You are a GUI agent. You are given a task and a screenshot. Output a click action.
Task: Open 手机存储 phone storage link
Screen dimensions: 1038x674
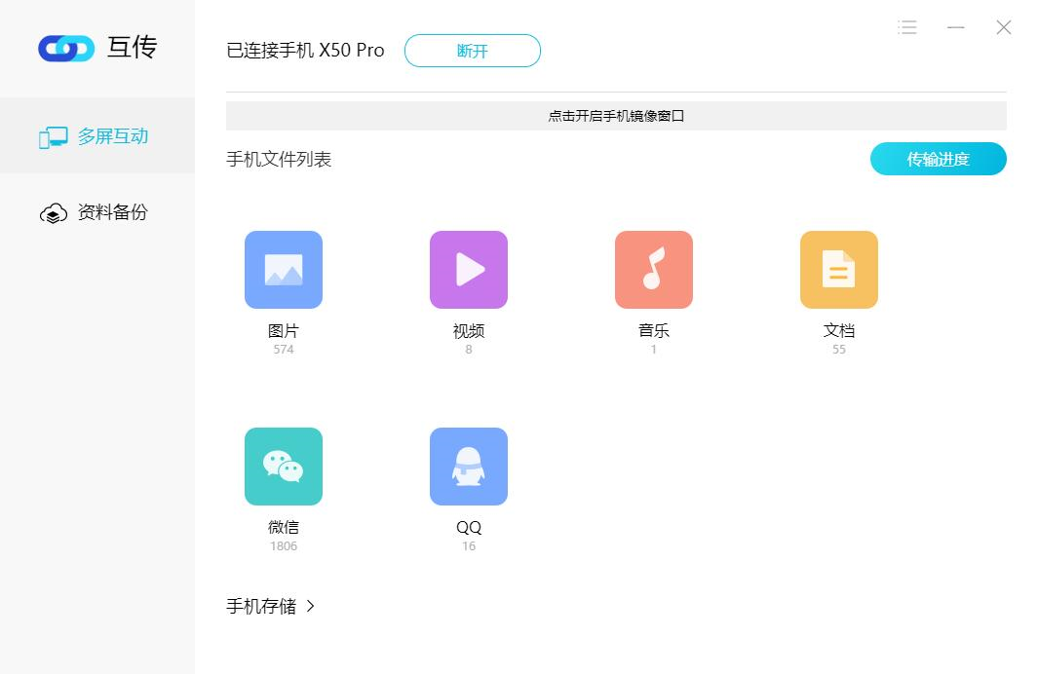[x=271, y=606]
